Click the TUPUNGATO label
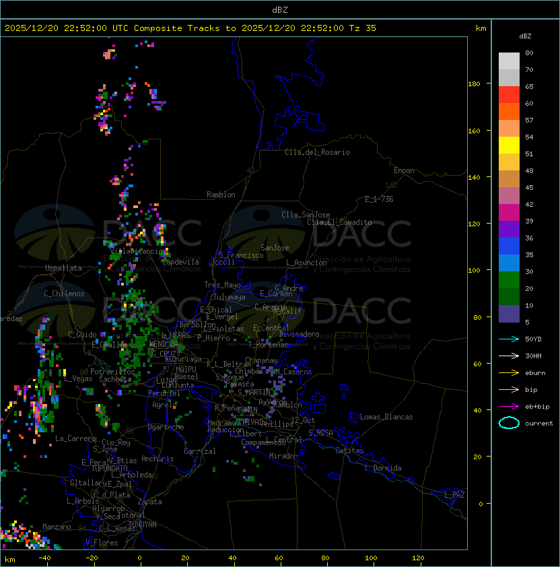 click(x=109, y=468)
